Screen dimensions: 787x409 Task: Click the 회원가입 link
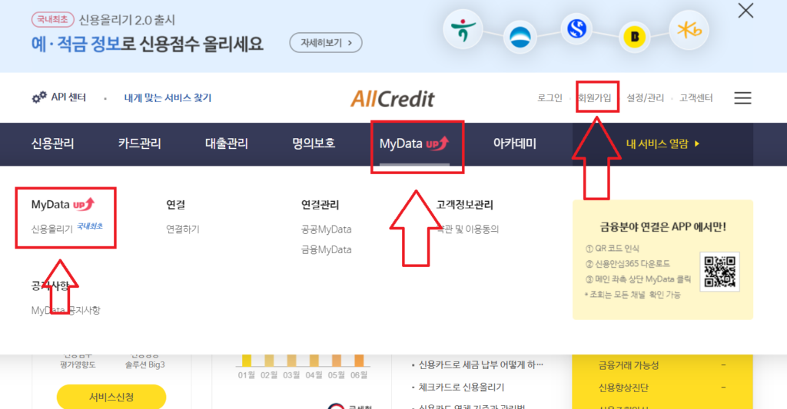(595, 97)
